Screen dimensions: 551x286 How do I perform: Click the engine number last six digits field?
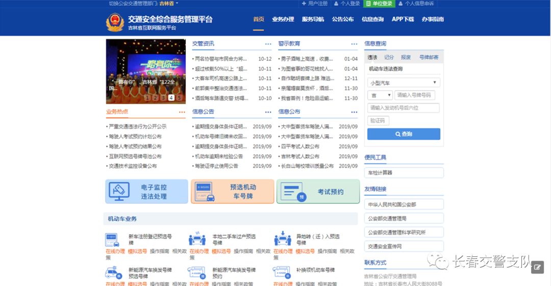(404, 108)
